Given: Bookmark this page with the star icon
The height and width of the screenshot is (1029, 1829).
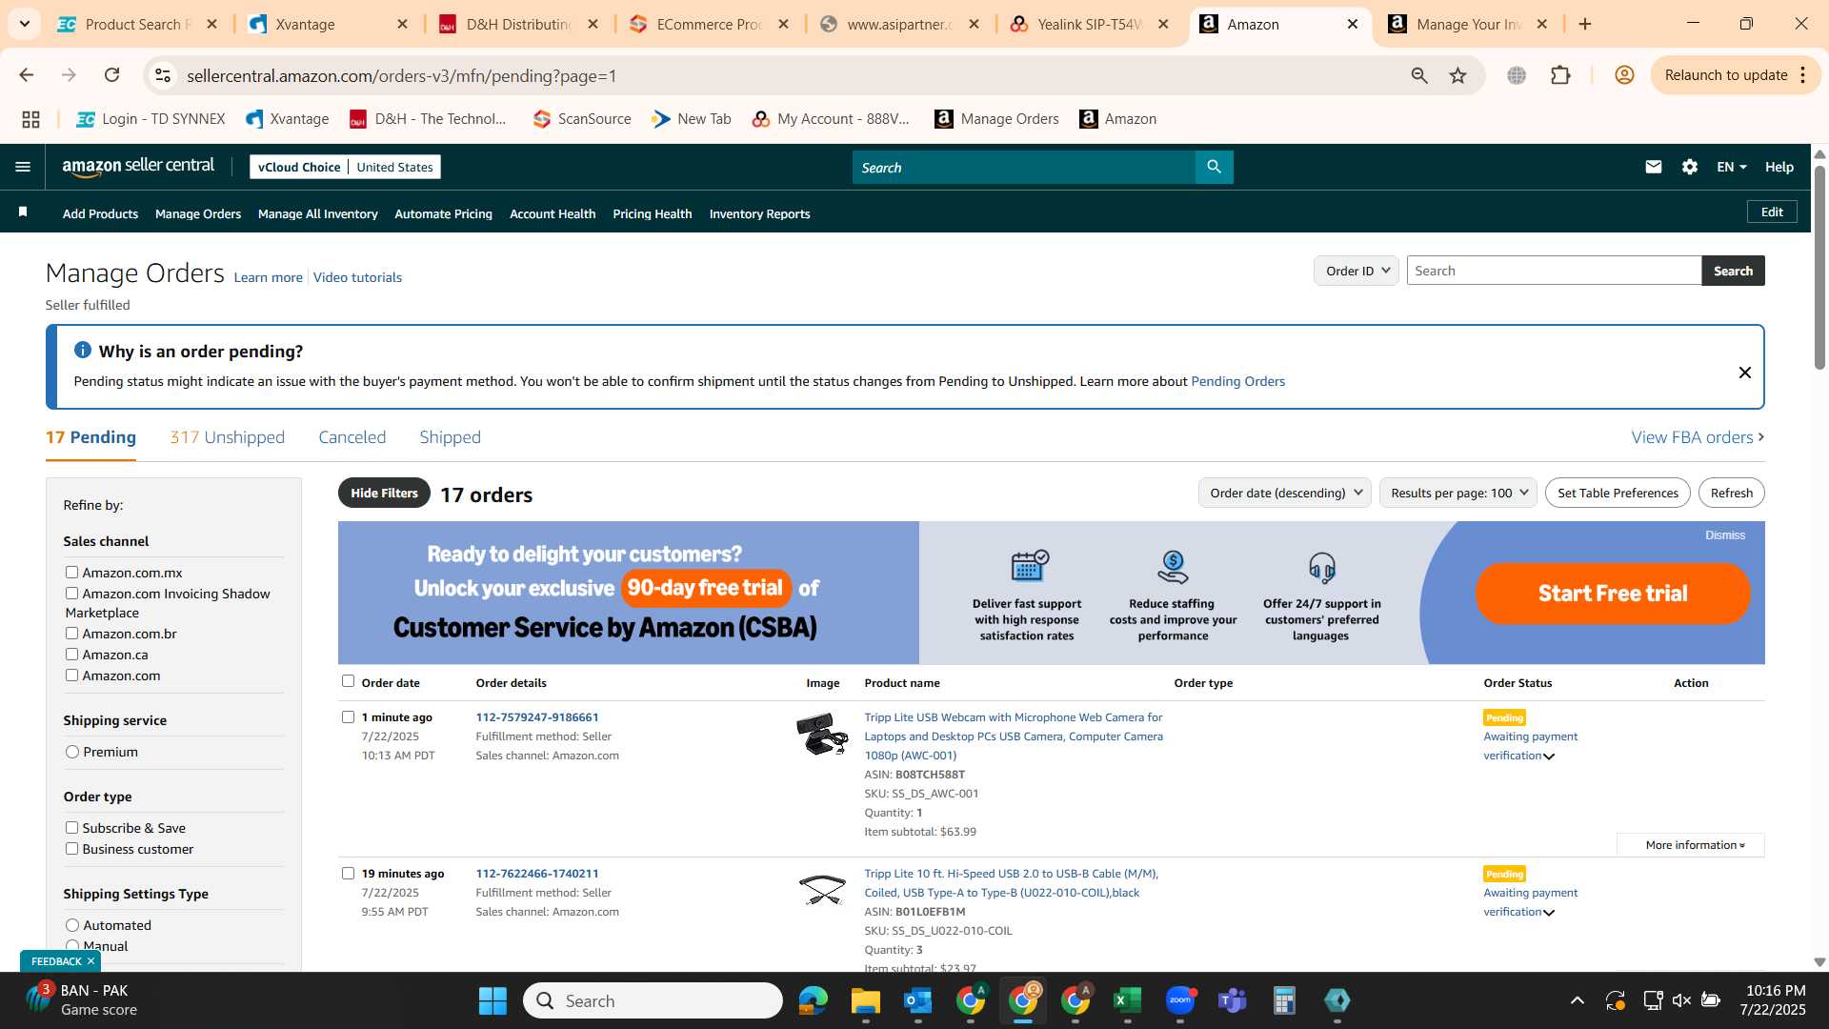Looking at the screenshot, I should 1457,75.
